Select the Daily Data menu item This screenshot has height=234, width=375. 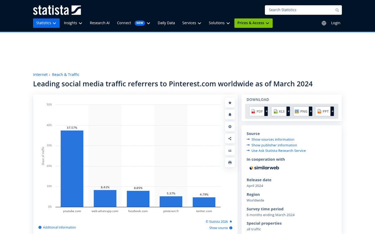pos(166,23)
